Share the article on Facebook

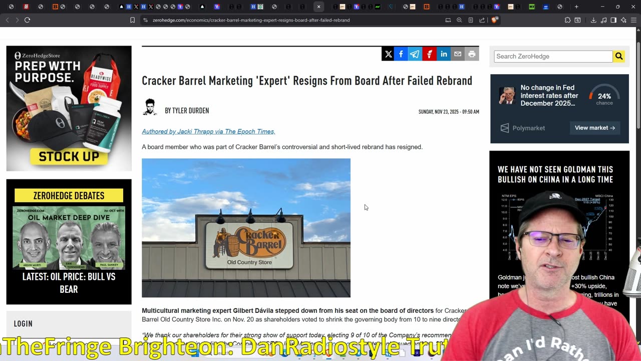pyautogui.click(x=401, y=54)
